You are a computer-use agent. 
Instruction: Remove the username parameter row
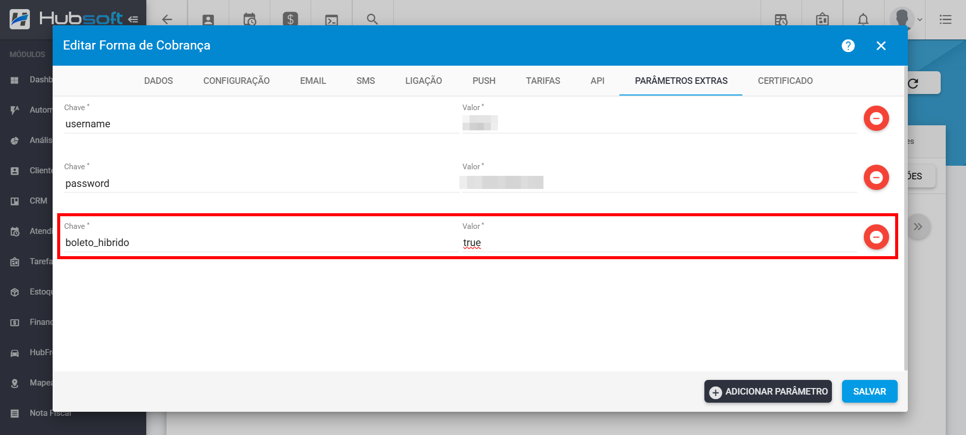tap(876, 118)
